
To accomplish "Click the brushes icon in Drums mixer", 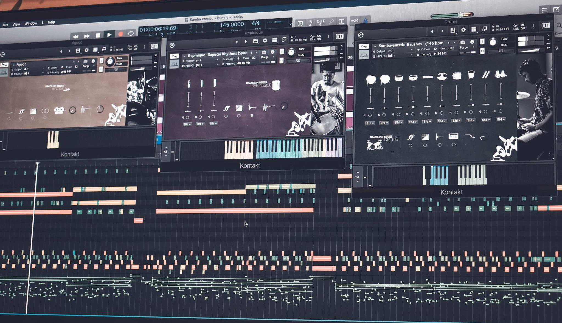I will [485, 75].
